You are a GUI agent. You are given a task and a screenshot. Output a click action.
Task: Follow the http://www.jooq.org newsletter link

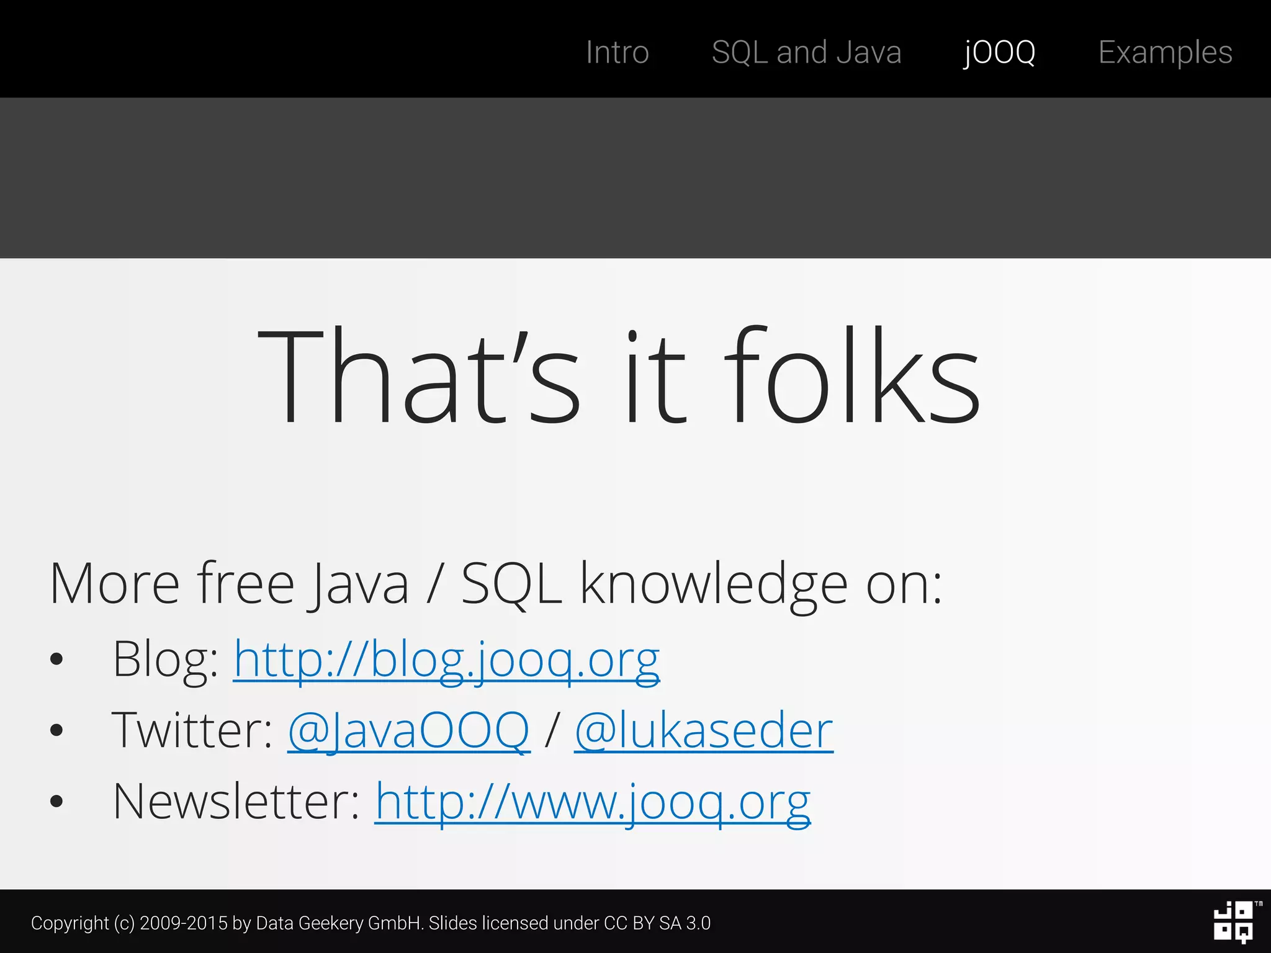(592, 802)
